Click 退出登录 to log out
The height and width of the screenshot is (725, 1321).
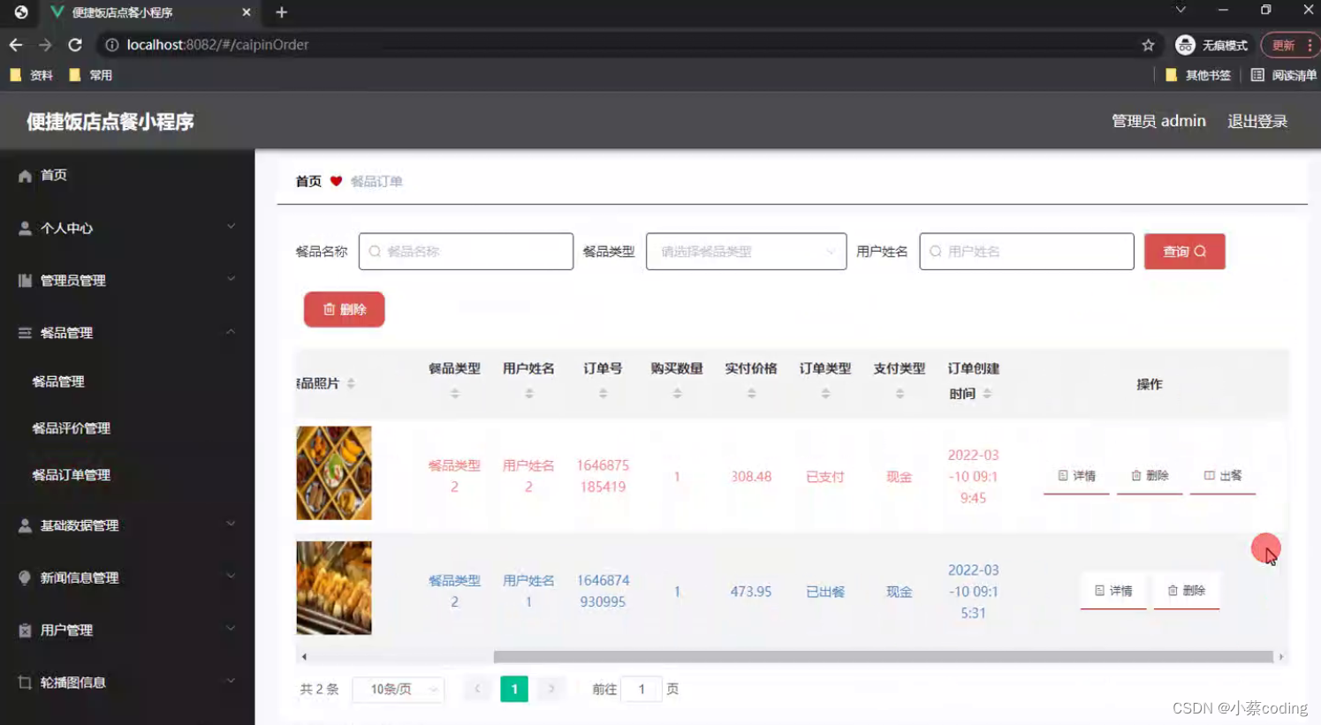point(1256,121)
